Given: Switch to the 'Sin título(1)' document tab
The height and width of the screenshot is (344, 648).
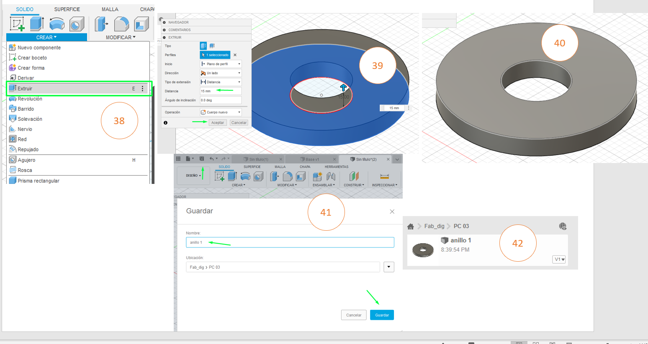Looking at the screenshot, I should pyautogui.click(x=259, y=159).
